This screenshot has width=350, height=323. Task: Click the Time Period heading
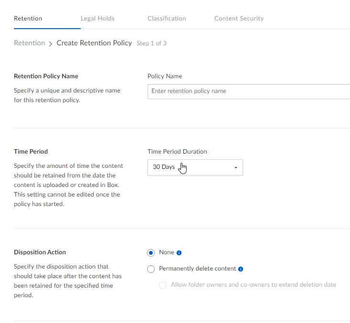point(31,152)
